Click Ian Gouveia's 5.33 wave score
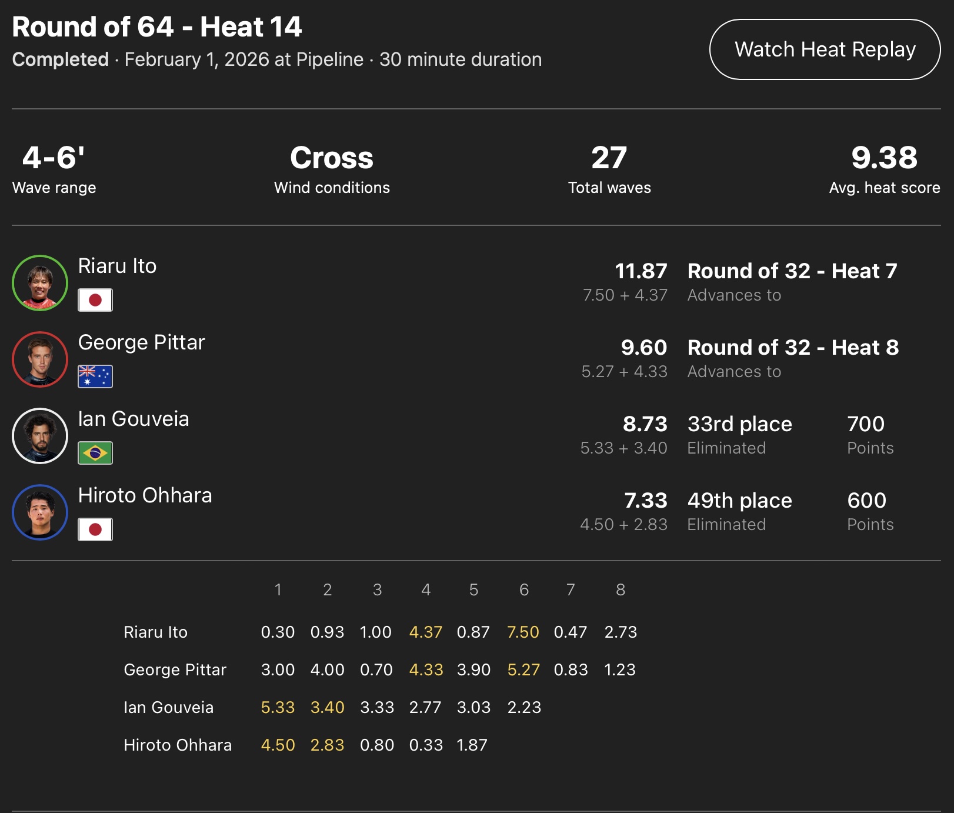The height and width of the screenshot is (813, 954). 278,707
